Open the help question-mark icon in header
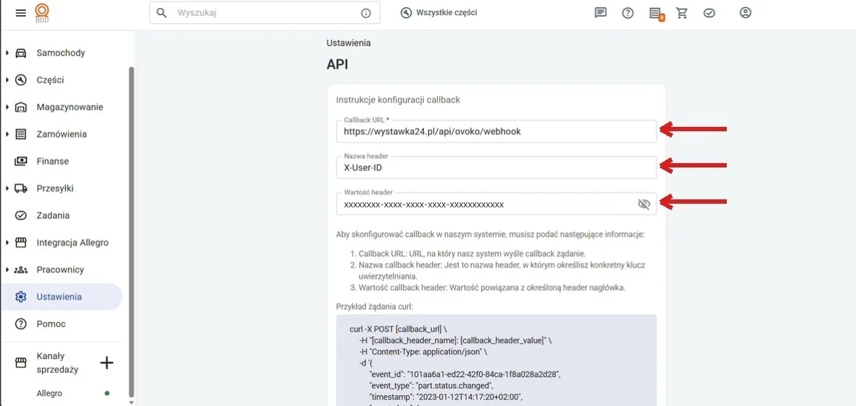This screenshot has width=856, height=406. coord(628,12)
